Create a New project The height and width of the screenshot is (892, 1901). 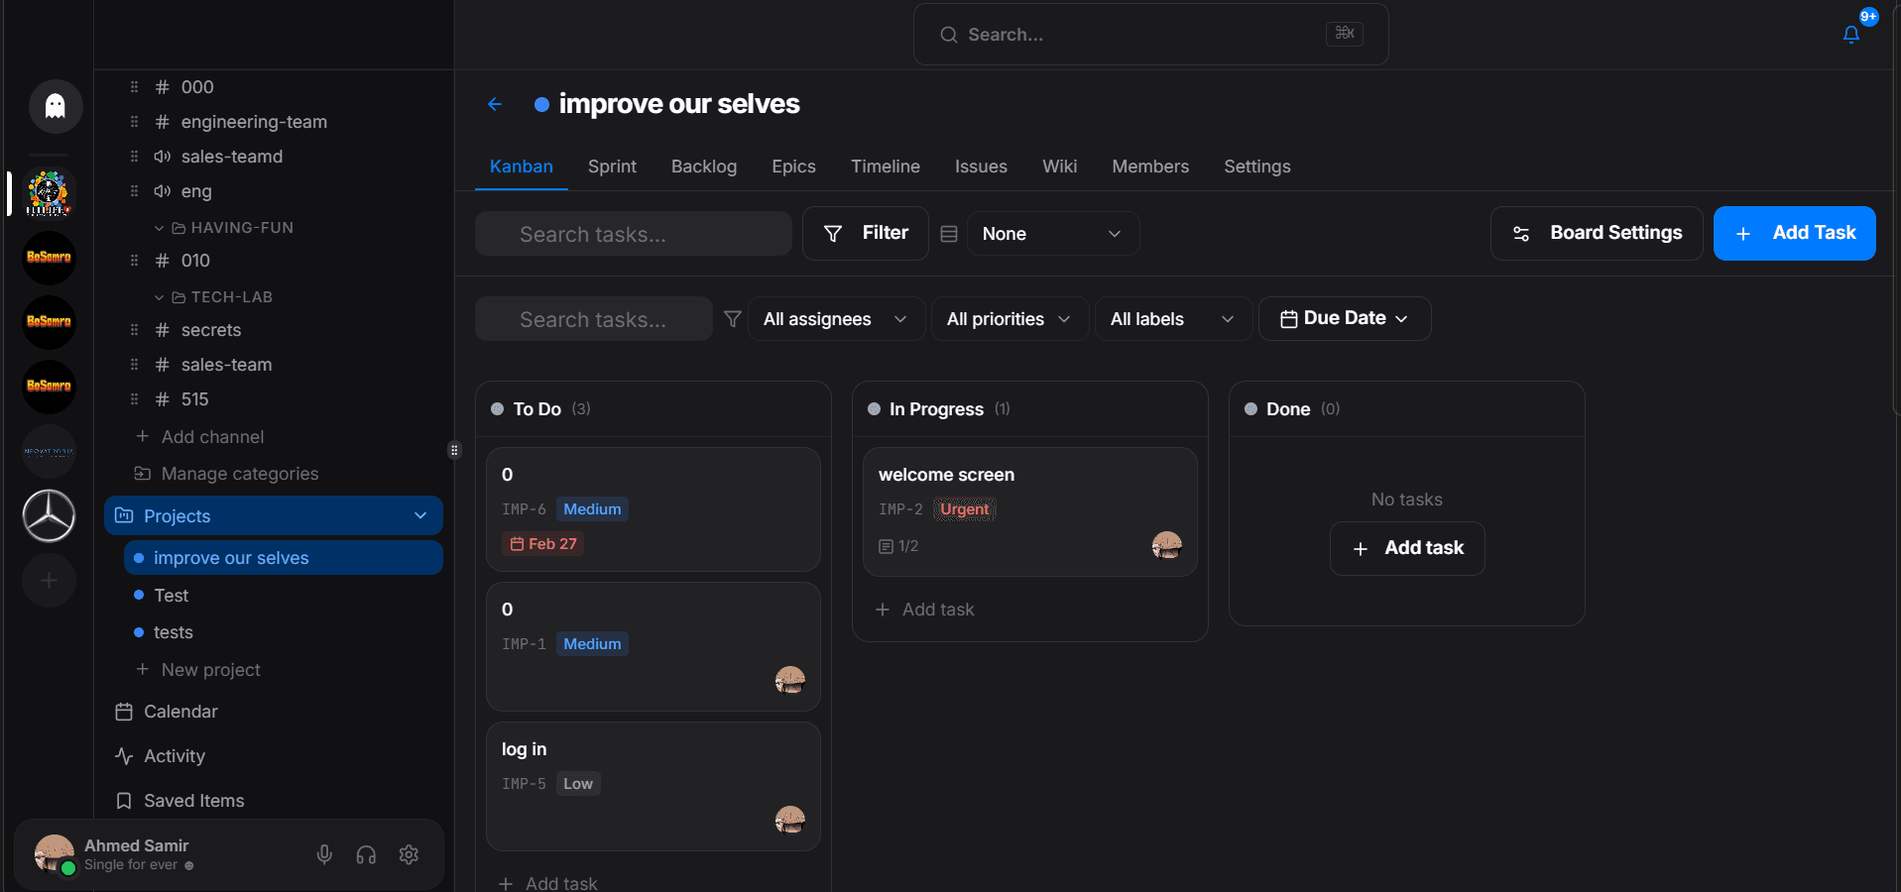(198, 670)
